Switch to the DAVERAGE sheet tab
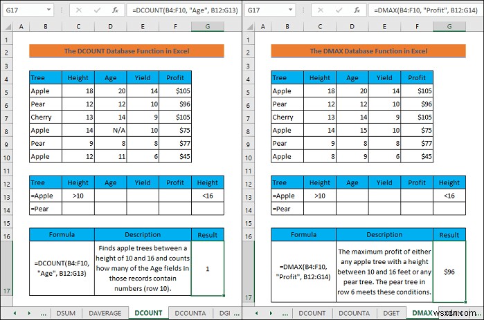 click(105, 313)
